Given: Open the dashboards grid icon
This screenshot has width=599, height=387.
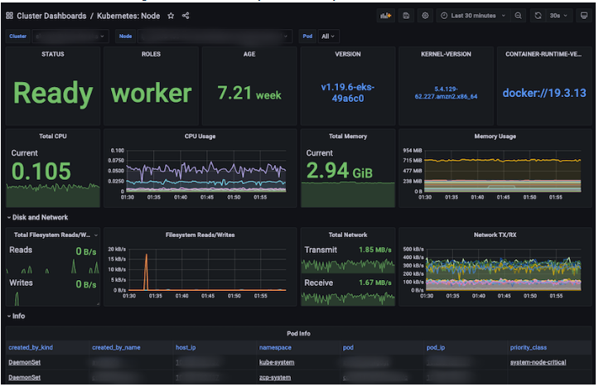Looking at the screenshot, I should tap(10, 16).
